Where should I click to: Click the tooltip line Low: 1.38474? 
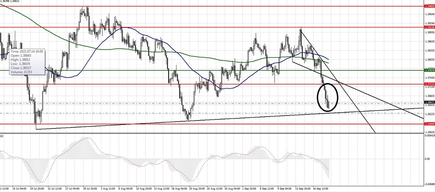[20, 64]
